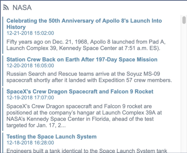Click the "Engineers built a tank" summary text
Viewport: 187px width, 153px height.
point(87,151)
